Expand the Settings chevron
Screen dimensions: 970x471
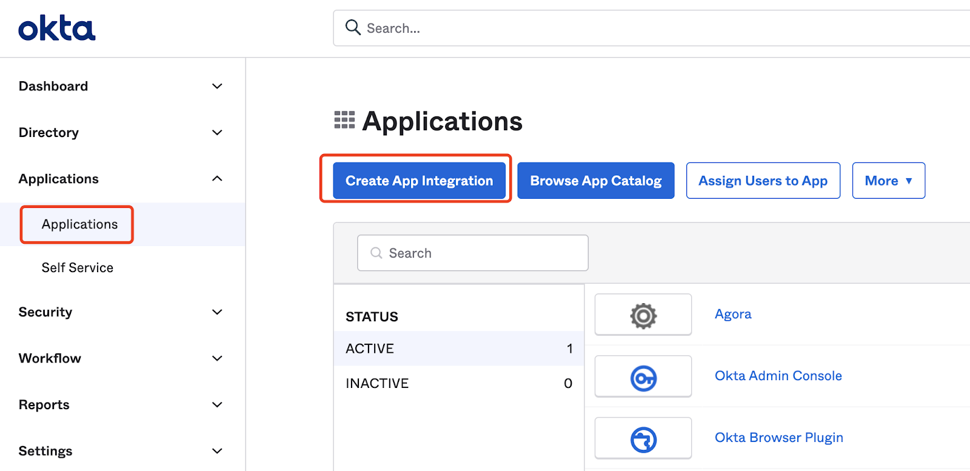pos(217,451)
